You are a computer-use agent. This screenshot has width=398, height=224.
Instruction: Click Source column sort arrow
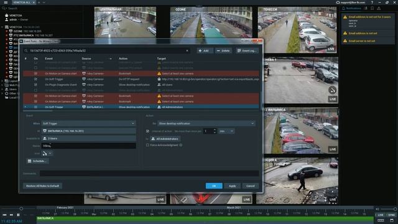[111, 58]
